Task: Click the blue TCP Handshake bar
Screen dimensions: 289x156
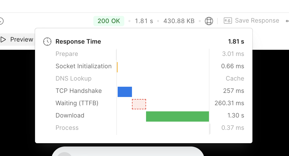Action: [125, 92]
